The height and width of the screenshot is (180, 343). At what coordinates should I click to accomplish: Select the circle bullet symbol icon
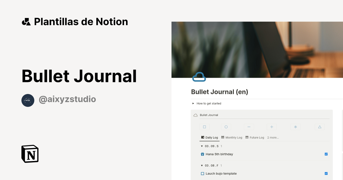(226, 127)
